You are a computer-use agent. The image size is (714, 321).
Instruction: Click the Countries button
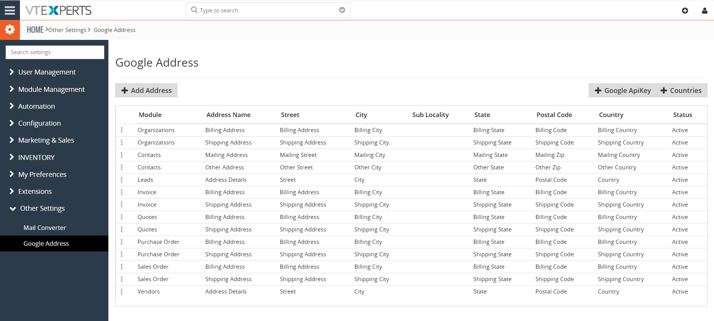click(681, 90)
